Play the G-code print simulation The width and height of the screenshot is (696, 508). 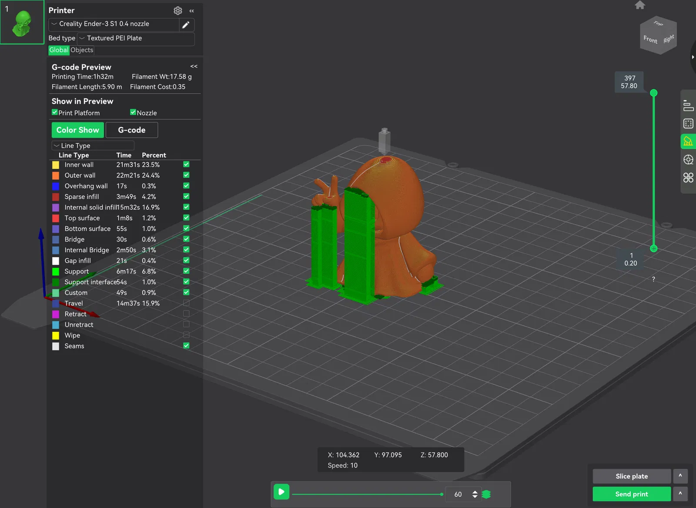(x=281, y=492)
